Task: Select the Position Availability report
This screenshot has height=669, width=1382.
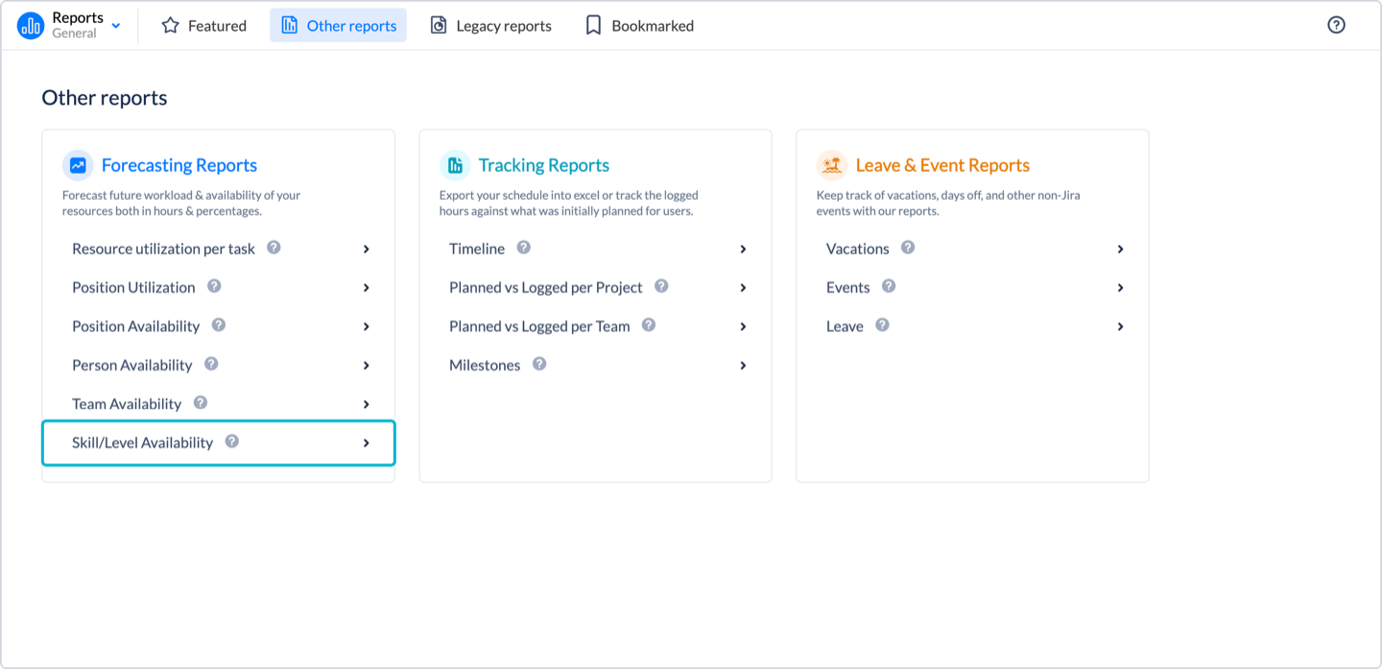Action: tap(135, 326)
